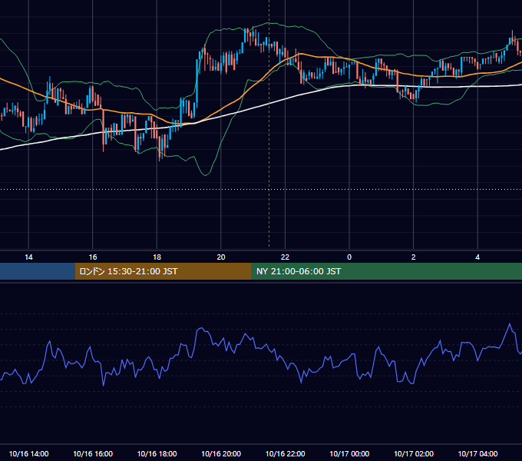
Task: Click the 2 hour label on the price chart axis
Action: (413, 257)
